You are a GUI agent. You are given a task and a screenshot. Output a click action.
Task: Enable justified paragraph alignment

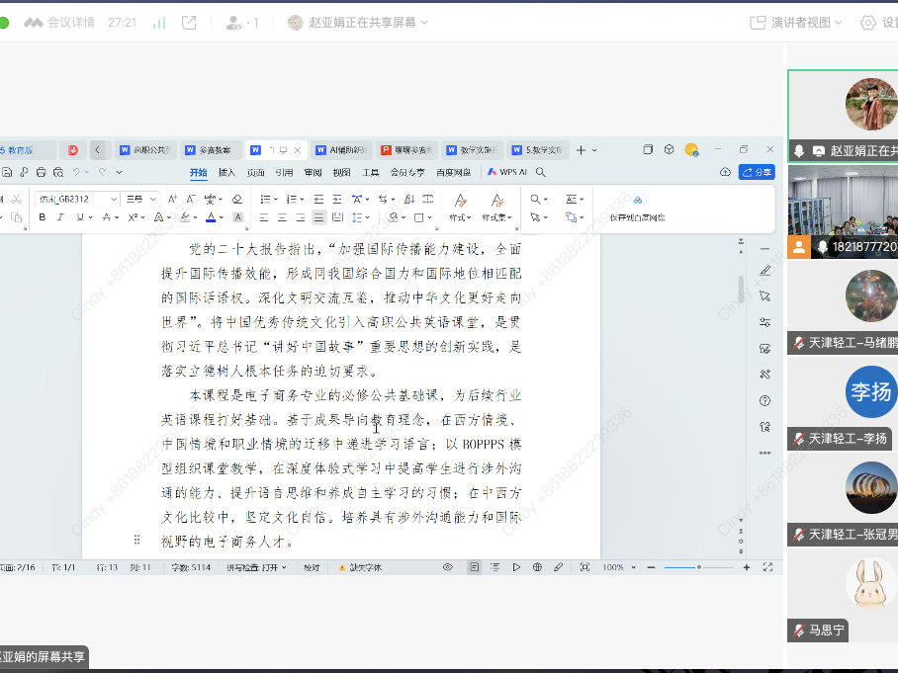click(318, 217)
